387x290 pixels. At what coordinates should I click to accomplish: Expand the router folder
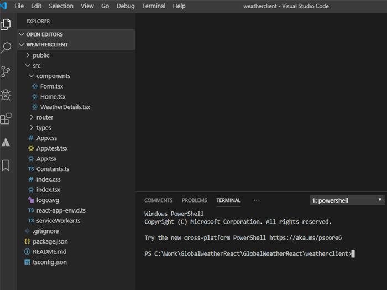point(32,117)
